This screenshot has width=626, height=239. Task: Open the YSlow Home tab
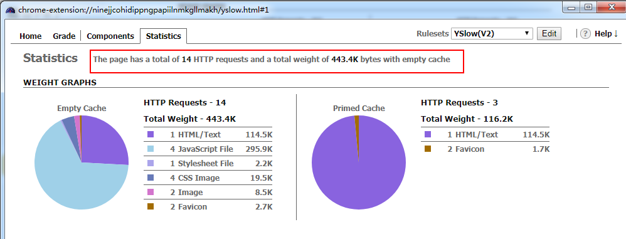[31, 36]
